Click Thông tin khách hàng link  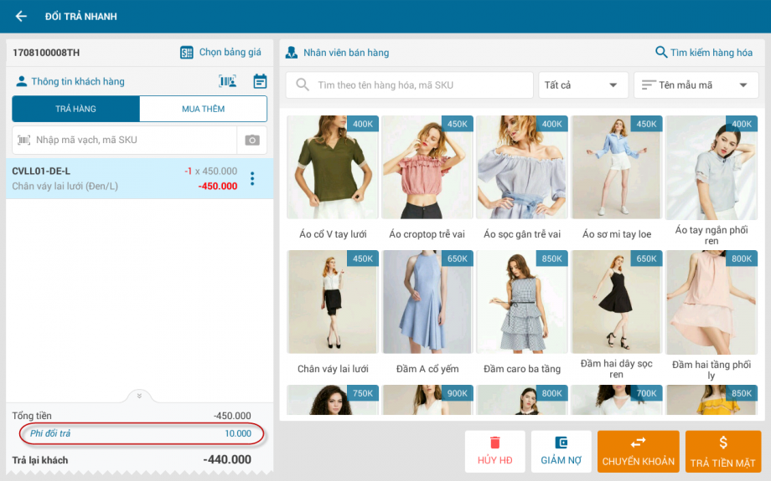point(78,81)
